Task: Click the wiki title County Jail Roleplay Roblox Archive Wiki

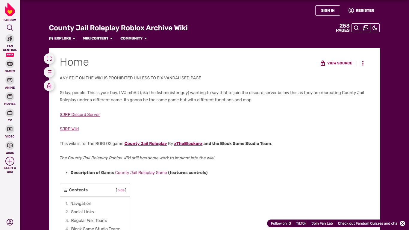Action: 118,28
